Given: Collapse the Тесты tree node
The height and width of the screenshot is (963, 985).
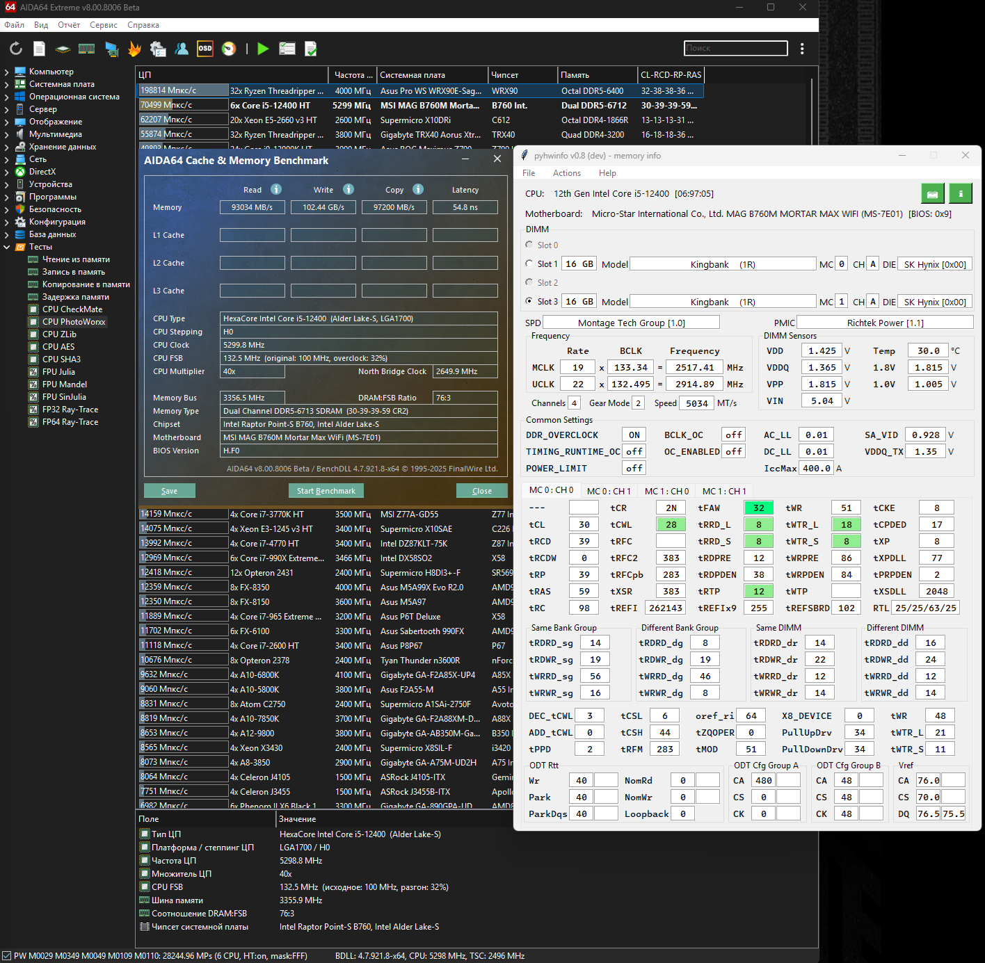Looking at the screenshot, I should [7, 247].
